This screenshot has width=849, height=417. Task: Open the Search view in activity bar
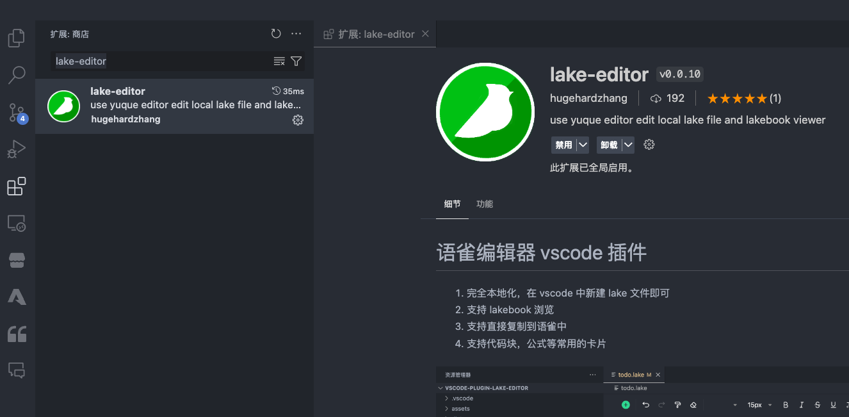pyautogui.click(x=17, y=75)
